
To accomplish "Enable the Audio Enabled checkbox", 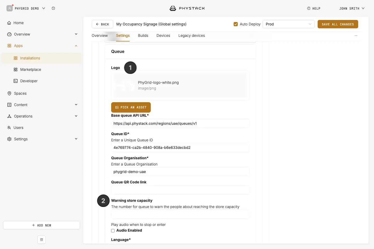I will point(113,231).
